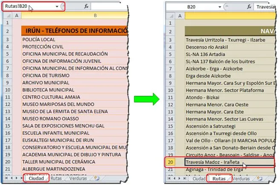
Task: Select row 20 header in right window
Action: tap(170, 162)
